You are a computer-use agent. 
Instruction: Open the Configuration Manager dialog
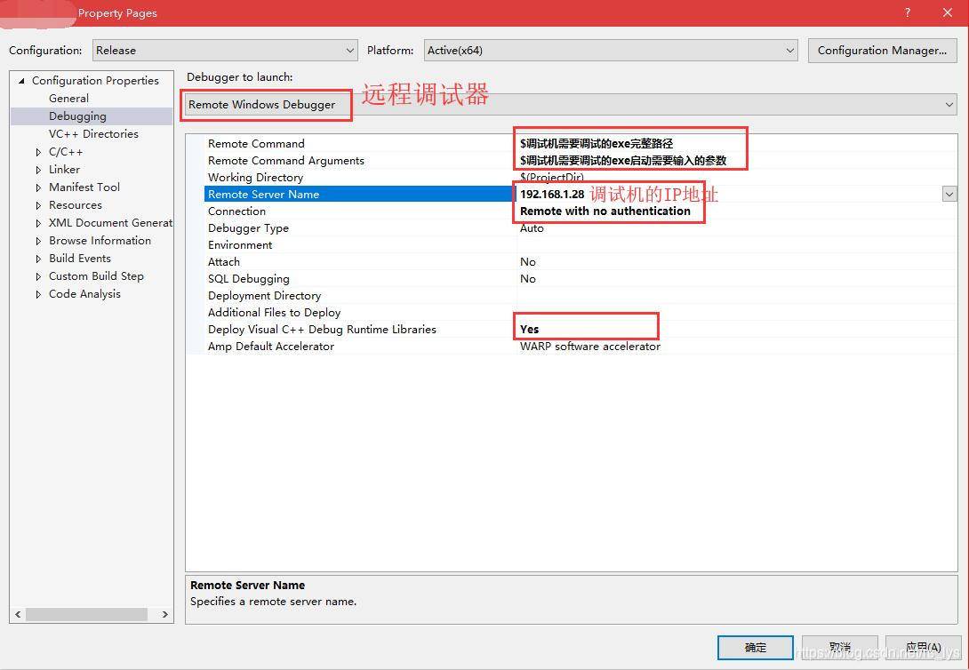(882, 51)
